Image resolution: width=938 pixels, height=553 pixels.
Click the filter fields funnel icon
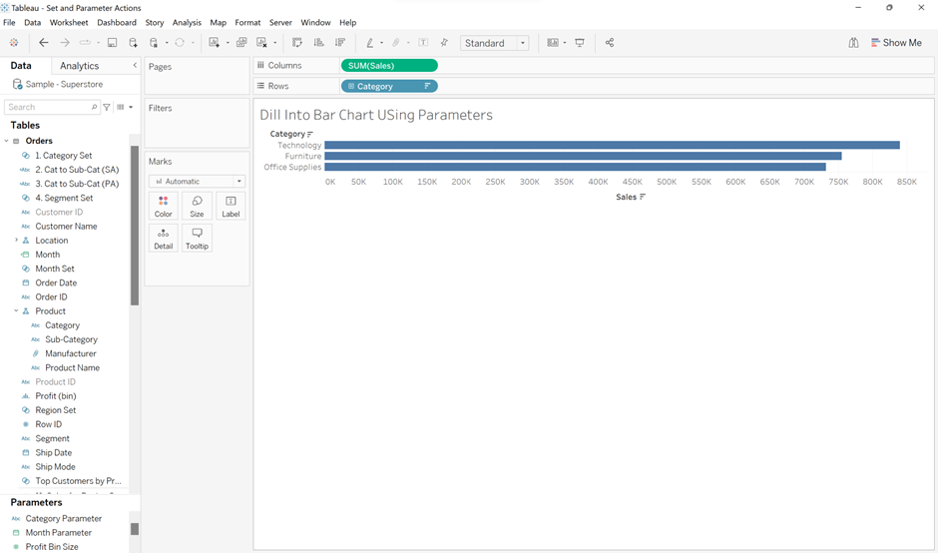point(107,107)
